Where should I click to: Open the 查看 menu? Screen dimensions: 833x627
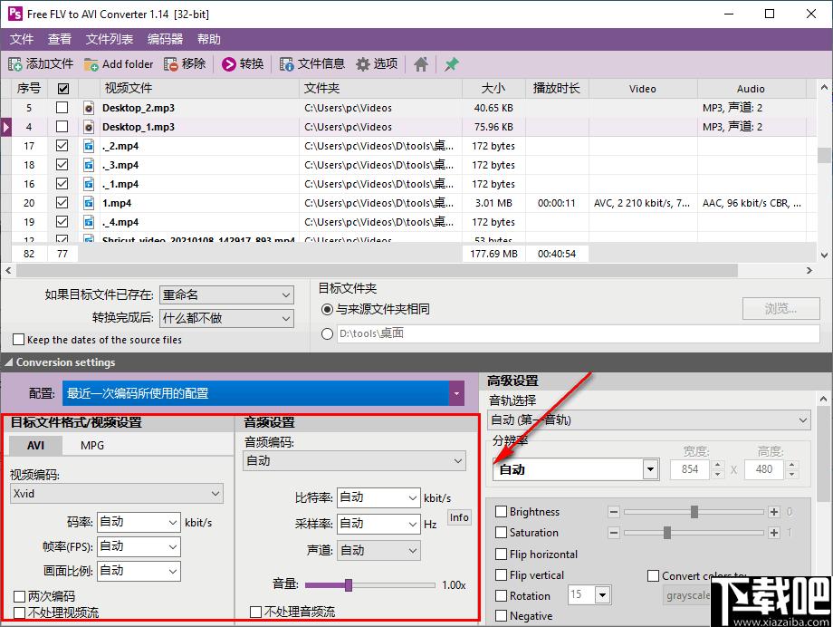tap(60, 39)
